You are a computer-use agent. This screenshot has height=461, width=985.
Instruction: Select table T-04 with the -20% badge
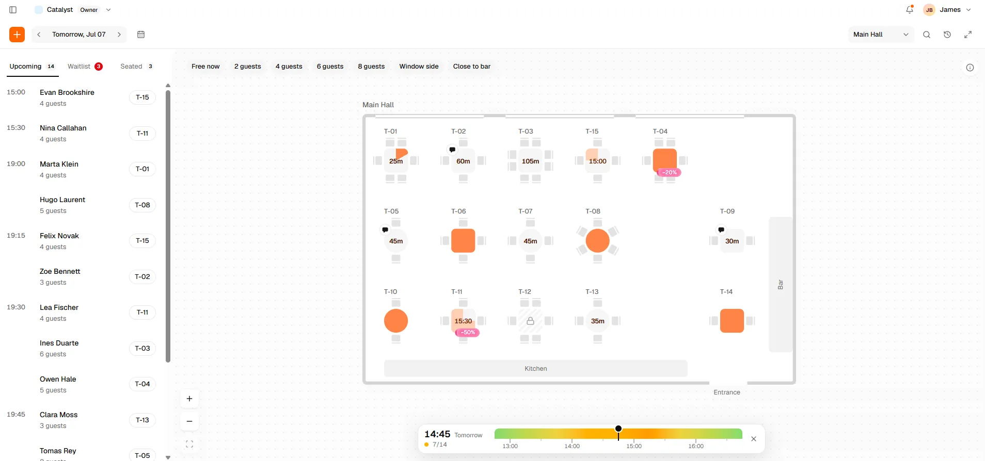tap(665, 161)
